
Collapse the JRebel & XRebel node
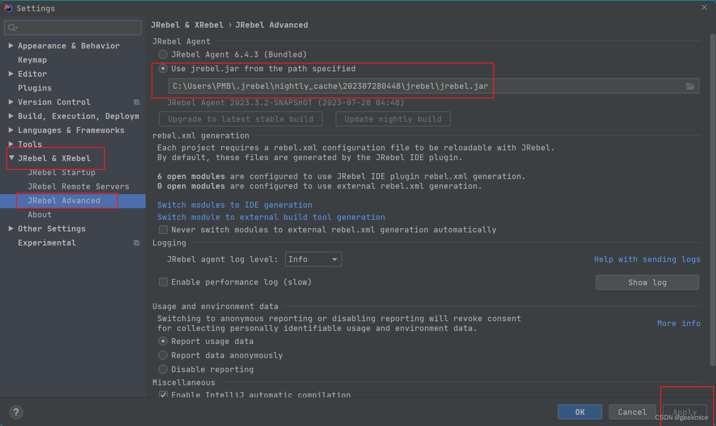(x=11, y=158)
